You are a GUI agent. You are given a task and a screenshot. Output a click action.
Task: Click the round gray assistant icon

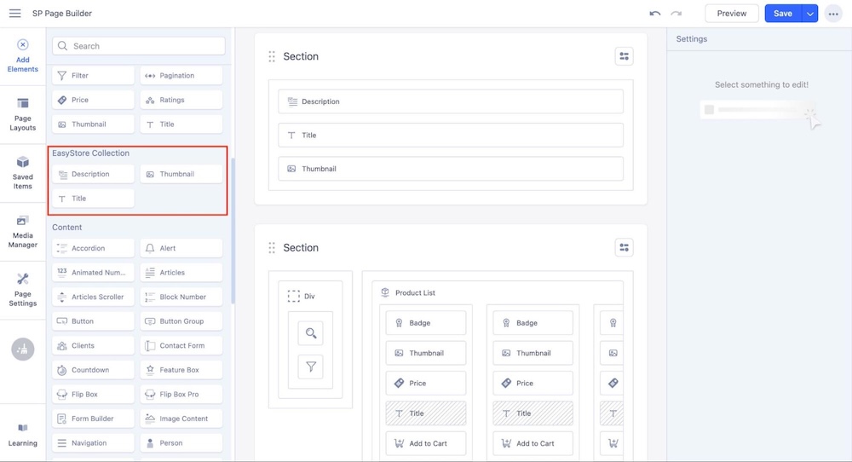click(x=23, y=349)
